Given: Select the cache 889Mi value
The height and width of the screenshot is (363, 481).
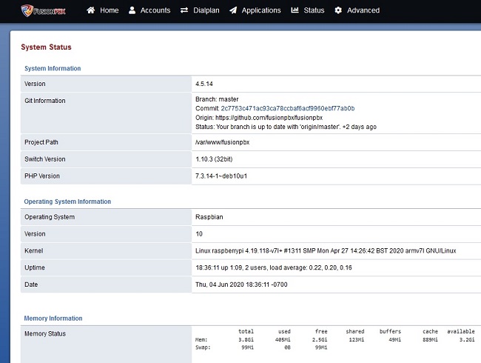Looking at the screenshot, I should pyautogui.click(x=430, y=339).
